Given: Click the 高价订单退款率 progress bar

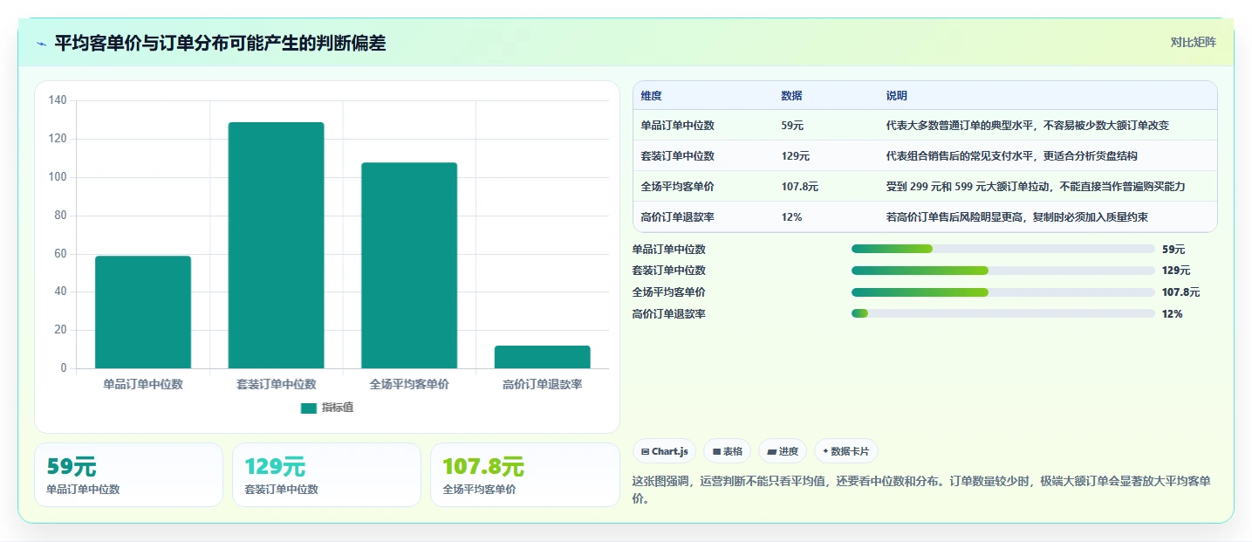Looking at the screenshot, I should [1003, 313].
